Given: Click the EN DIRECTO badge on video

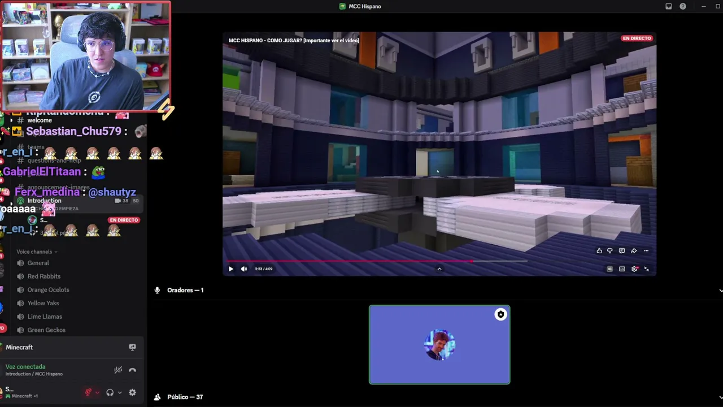Looking at the screenshot, I should pos(637,38).
